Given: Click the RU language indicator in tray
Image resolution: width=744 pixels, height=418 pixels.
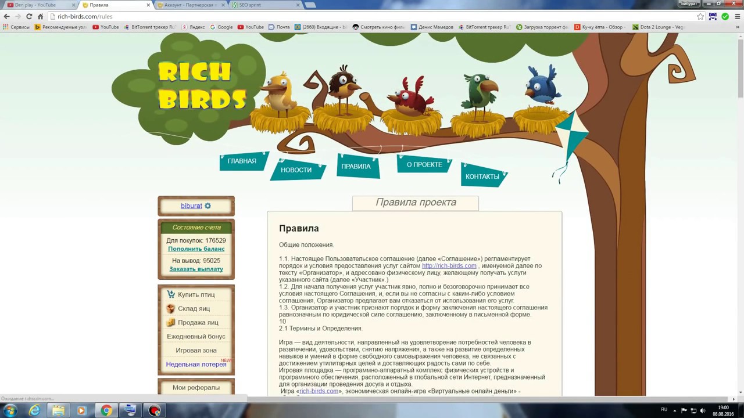Looking at the screenshot, I should pos(664,409).
